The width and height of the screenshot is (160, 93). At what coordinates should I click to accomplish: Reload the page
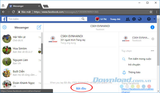[x=13, y=12]
